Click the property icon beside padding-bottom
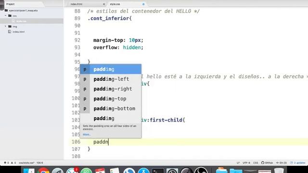This screenshot has width=308, height=173. pyautogui.click(x=85, y=109)
